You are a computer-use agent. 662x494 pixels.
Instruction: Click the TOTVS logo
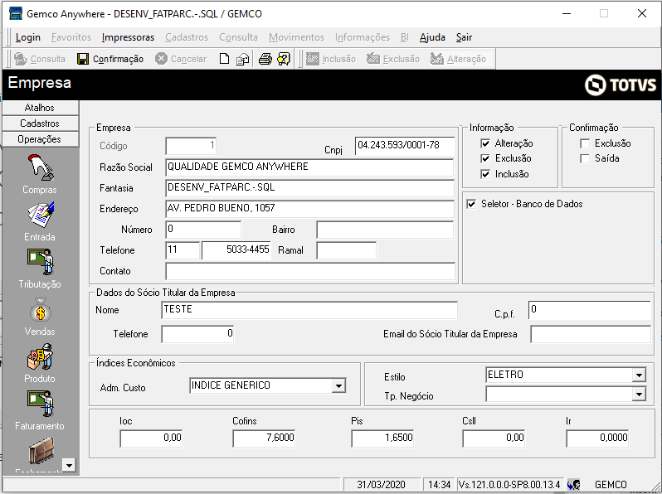point(621,85)
